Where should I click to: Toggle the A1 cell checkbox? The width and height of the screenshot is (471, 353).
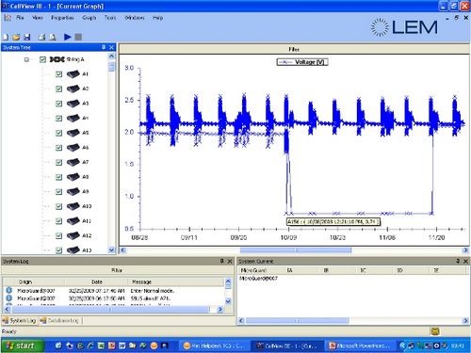click(x=58, y=74)
